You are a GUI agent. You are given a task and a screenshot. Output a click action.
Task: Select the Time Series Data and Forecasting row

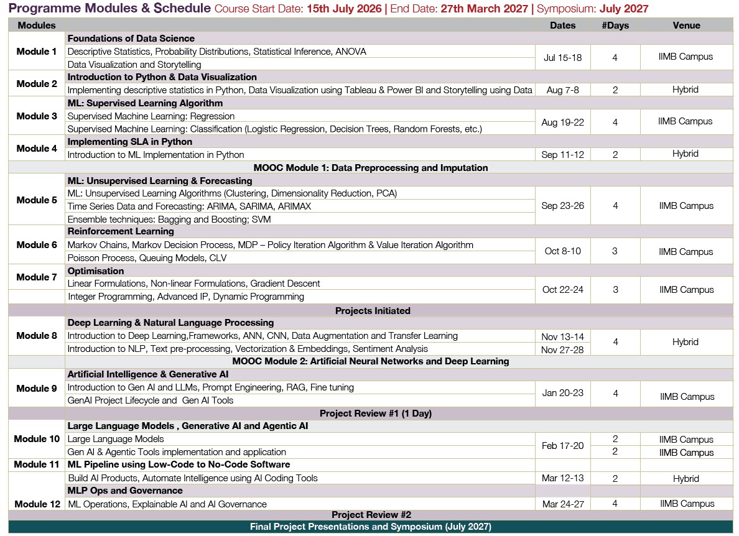coord(189,206)
